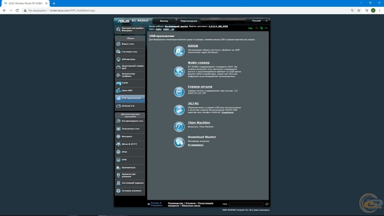This screenshot has width=384, height=216.
Task: Click browser Reload button
Action: click(17, 10)
